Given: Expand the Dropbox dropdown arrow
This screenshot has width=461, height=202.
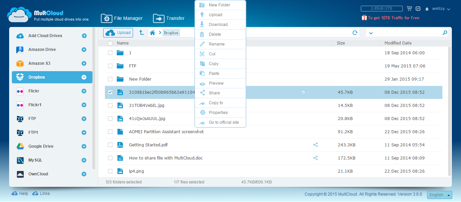Looking at the screenshot, I should pyautogui.click(x=84, y=77).
